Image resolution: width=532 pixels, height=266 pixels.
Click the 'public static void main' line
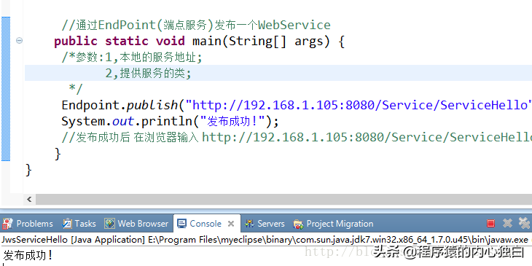199,41
